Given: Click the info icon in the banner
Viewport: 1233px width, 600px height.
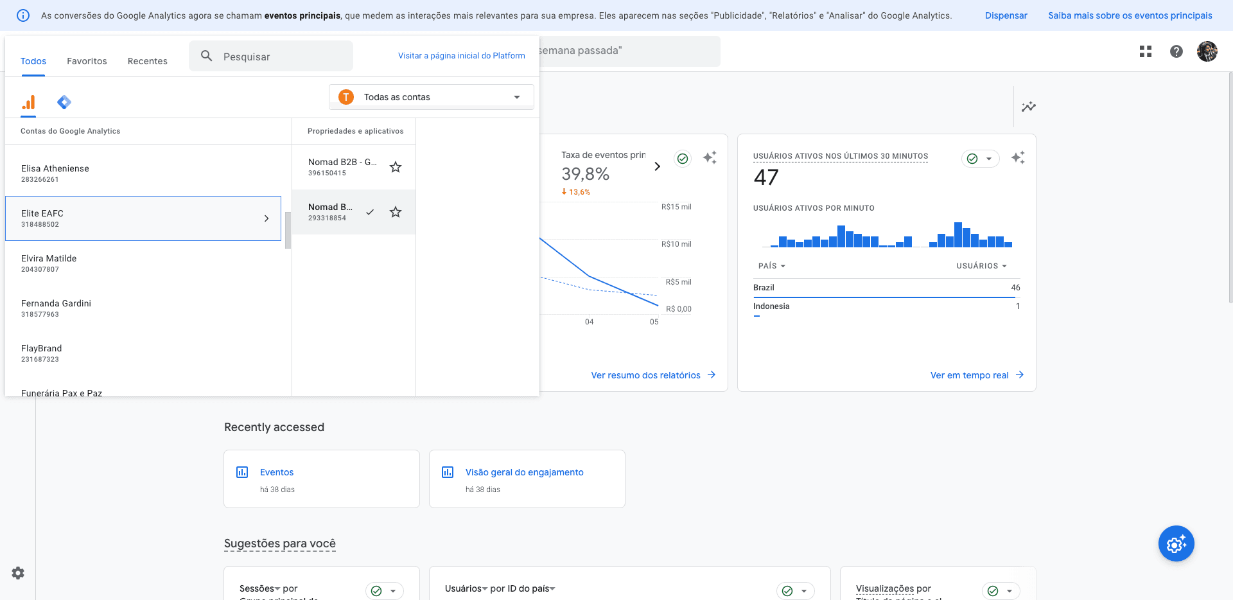Looking at the screenshot, I should point(23,15).
